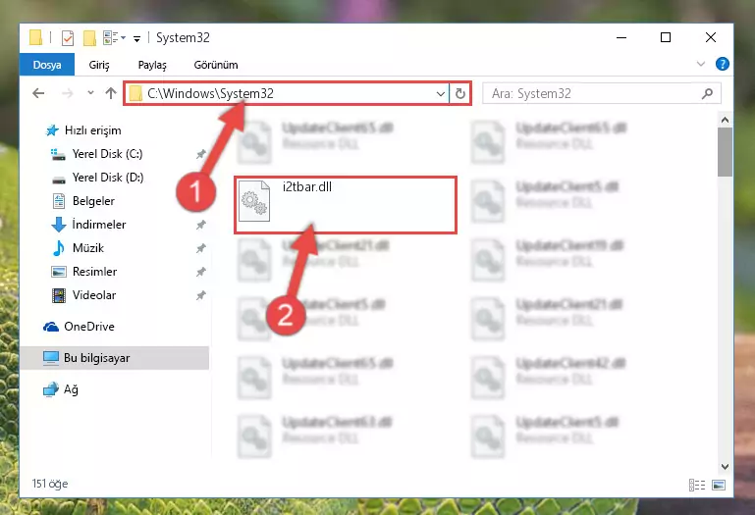
Task: Open Müzik folder in sidebar
Action: [88, 248]
